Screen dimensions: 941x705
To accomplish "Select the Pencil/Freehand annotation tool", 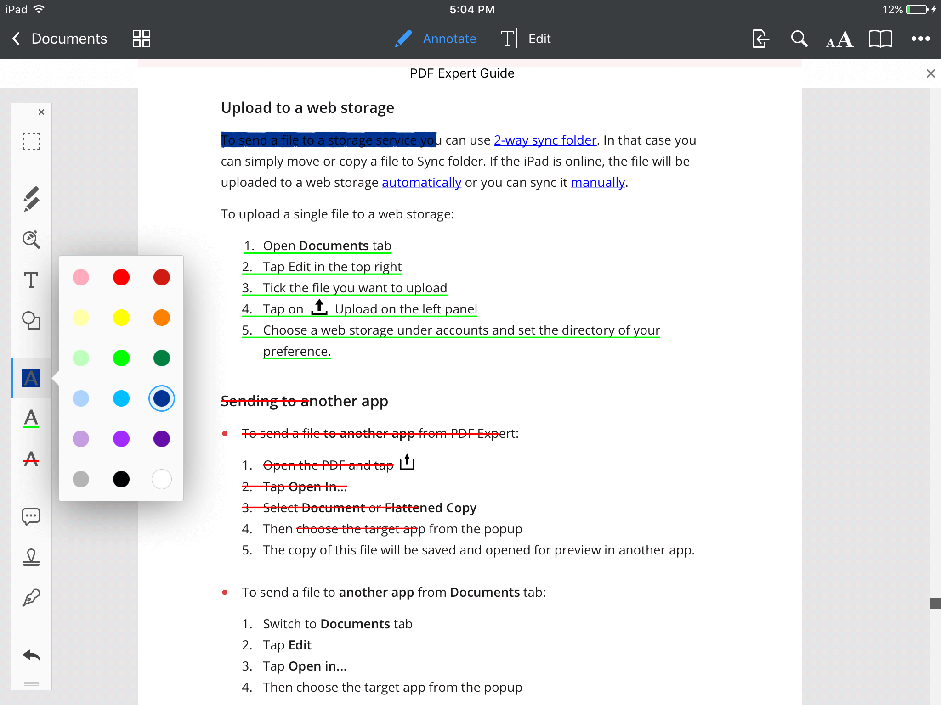I will coord(30,199).
